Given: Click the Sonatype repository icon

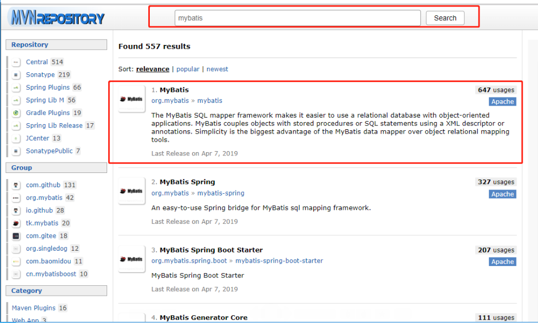Looking at the screenshot, I should point(16,75).
